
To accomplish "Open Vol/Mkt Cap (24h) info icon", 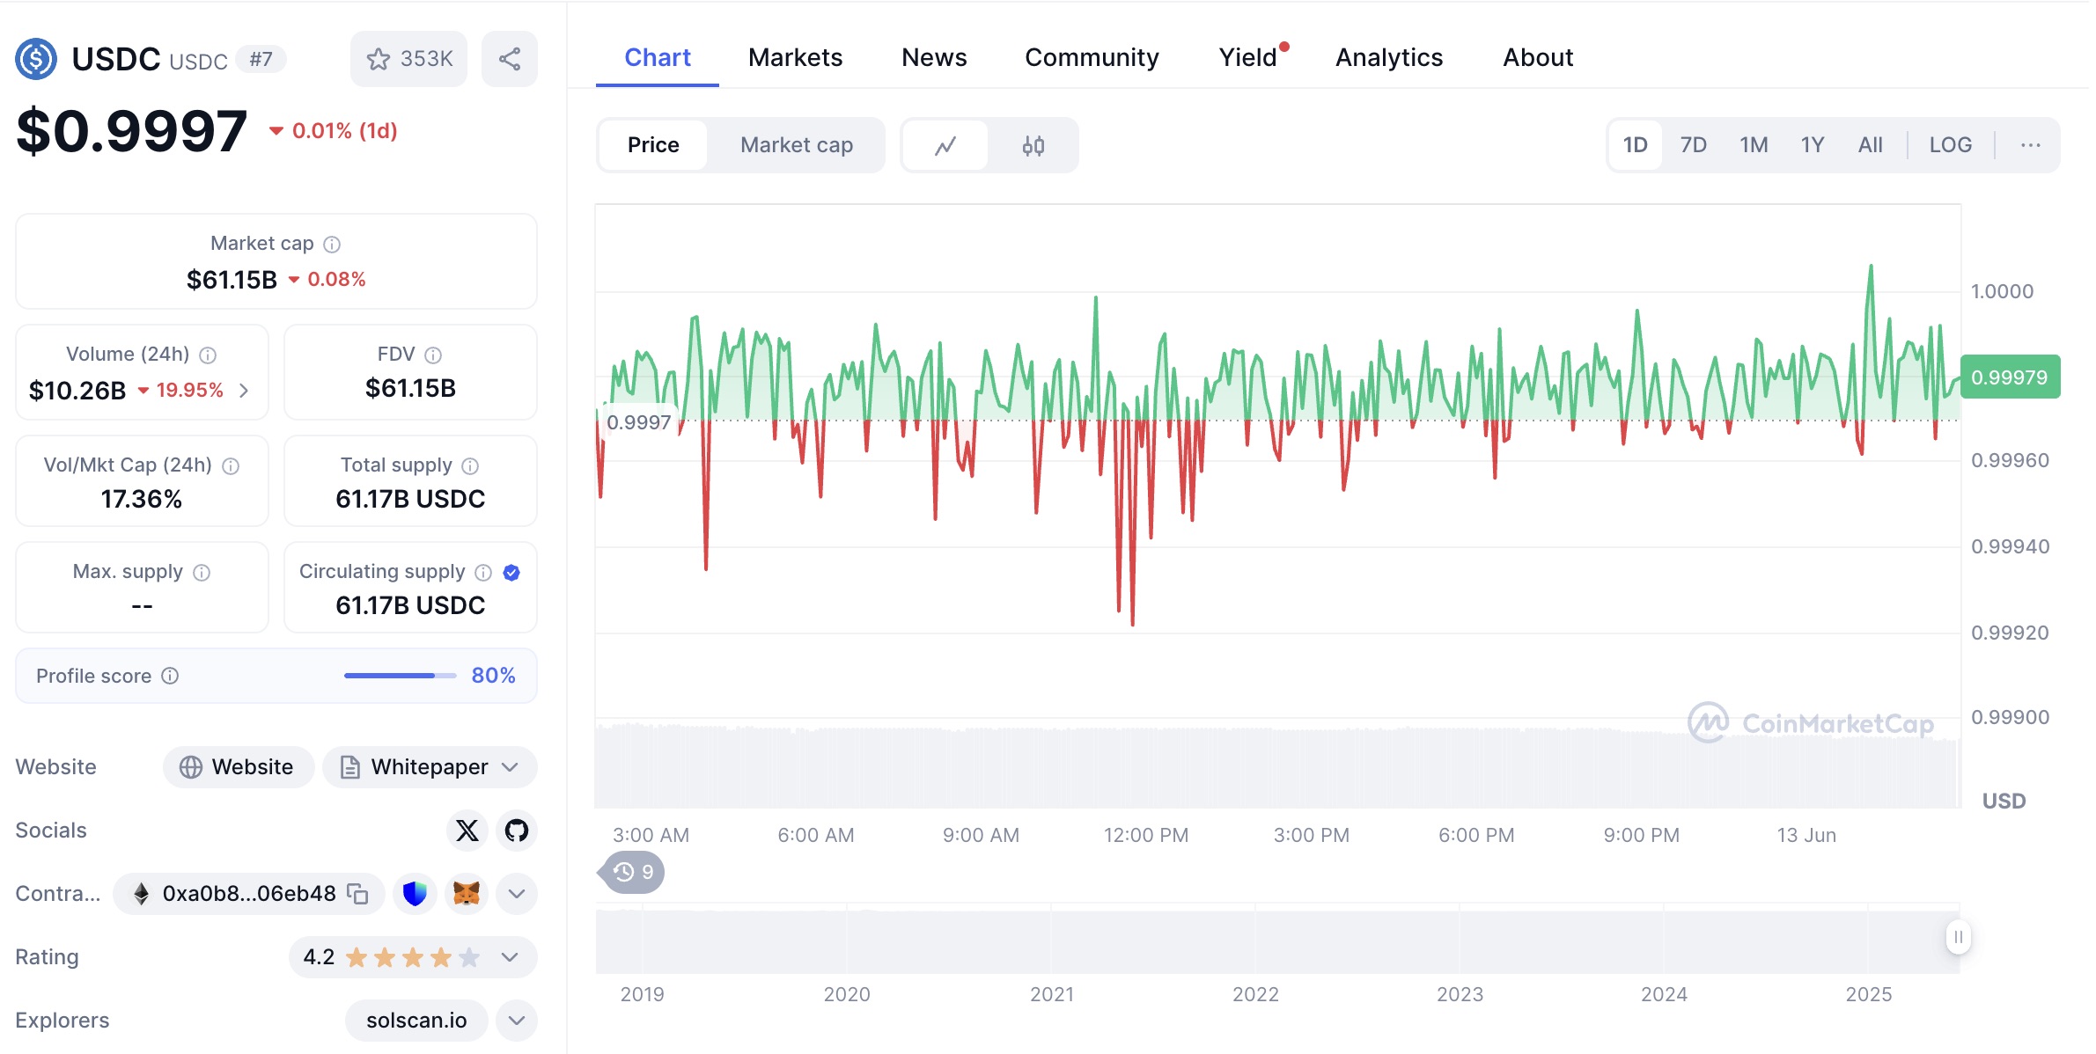I will point(231,466).
